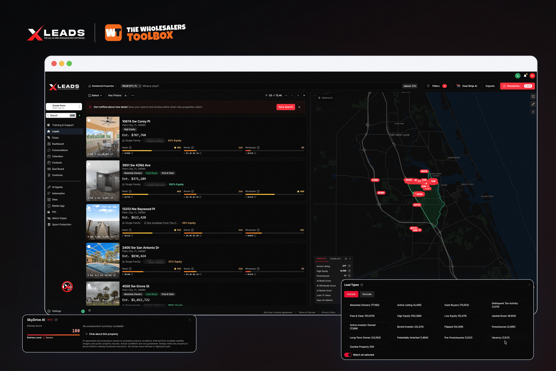The image size is (556, 371).
Task: Click Chat about this property
Action: coord(102,334)
